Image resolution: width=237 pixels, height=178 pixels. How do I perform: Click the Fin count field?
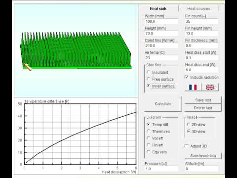click(x=201, y=21)
